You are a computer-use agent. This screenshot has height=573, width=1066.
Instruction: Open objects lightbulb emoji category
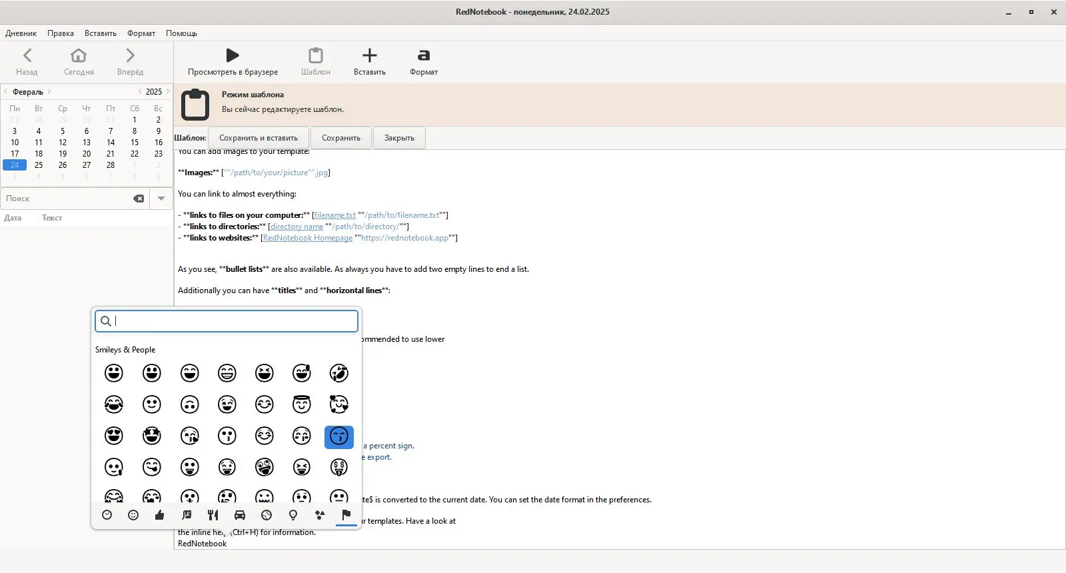pos(293,515)
